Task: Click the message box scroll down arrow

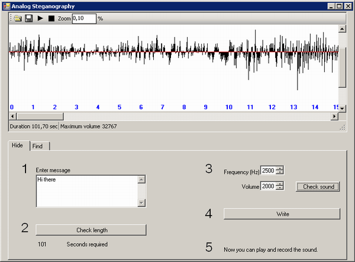Action: (x=141, y=202)
